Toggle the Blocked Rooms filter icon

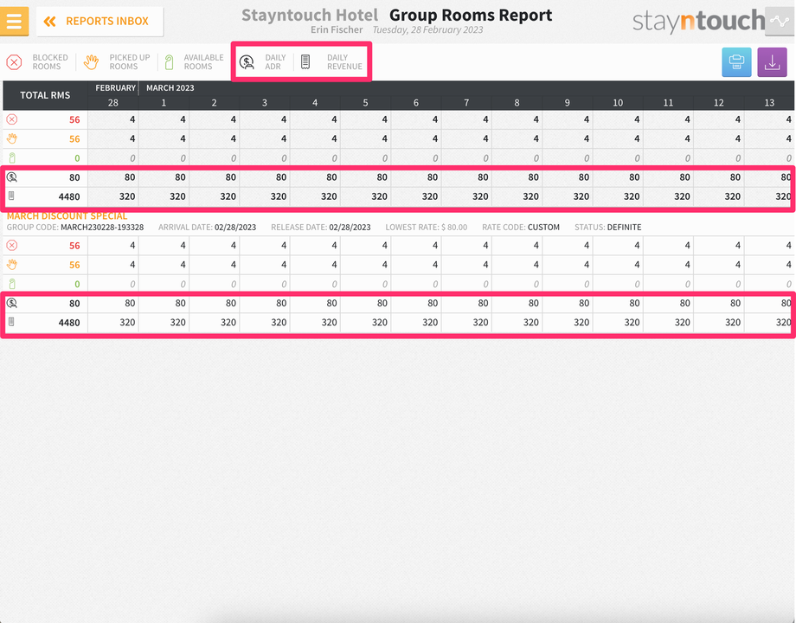[14, 62]
